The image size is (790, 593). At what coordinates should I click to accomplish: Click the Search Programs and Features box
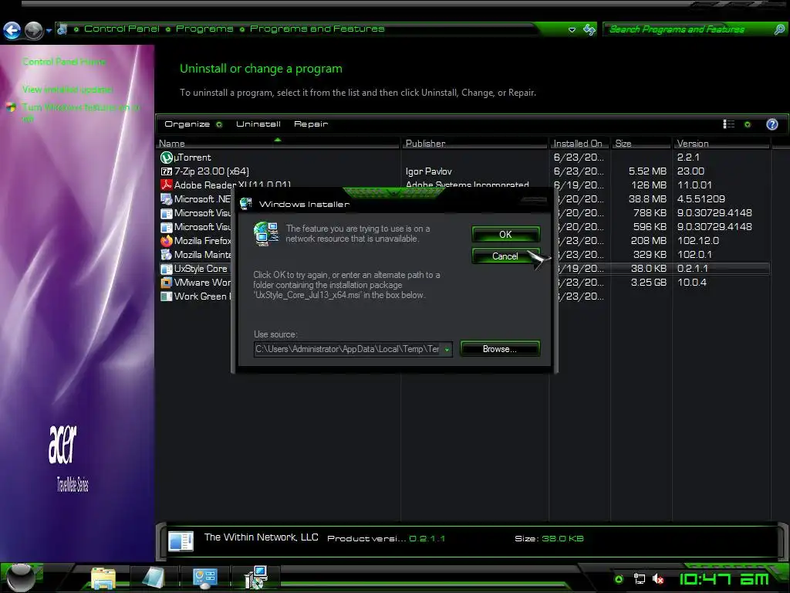(687, 29)
